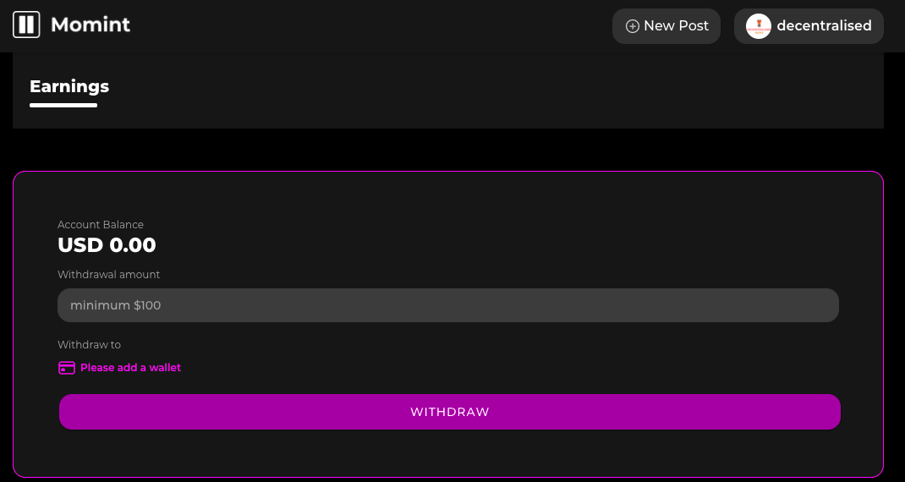Select the USD 0.00 balance amount

point(107,244)
